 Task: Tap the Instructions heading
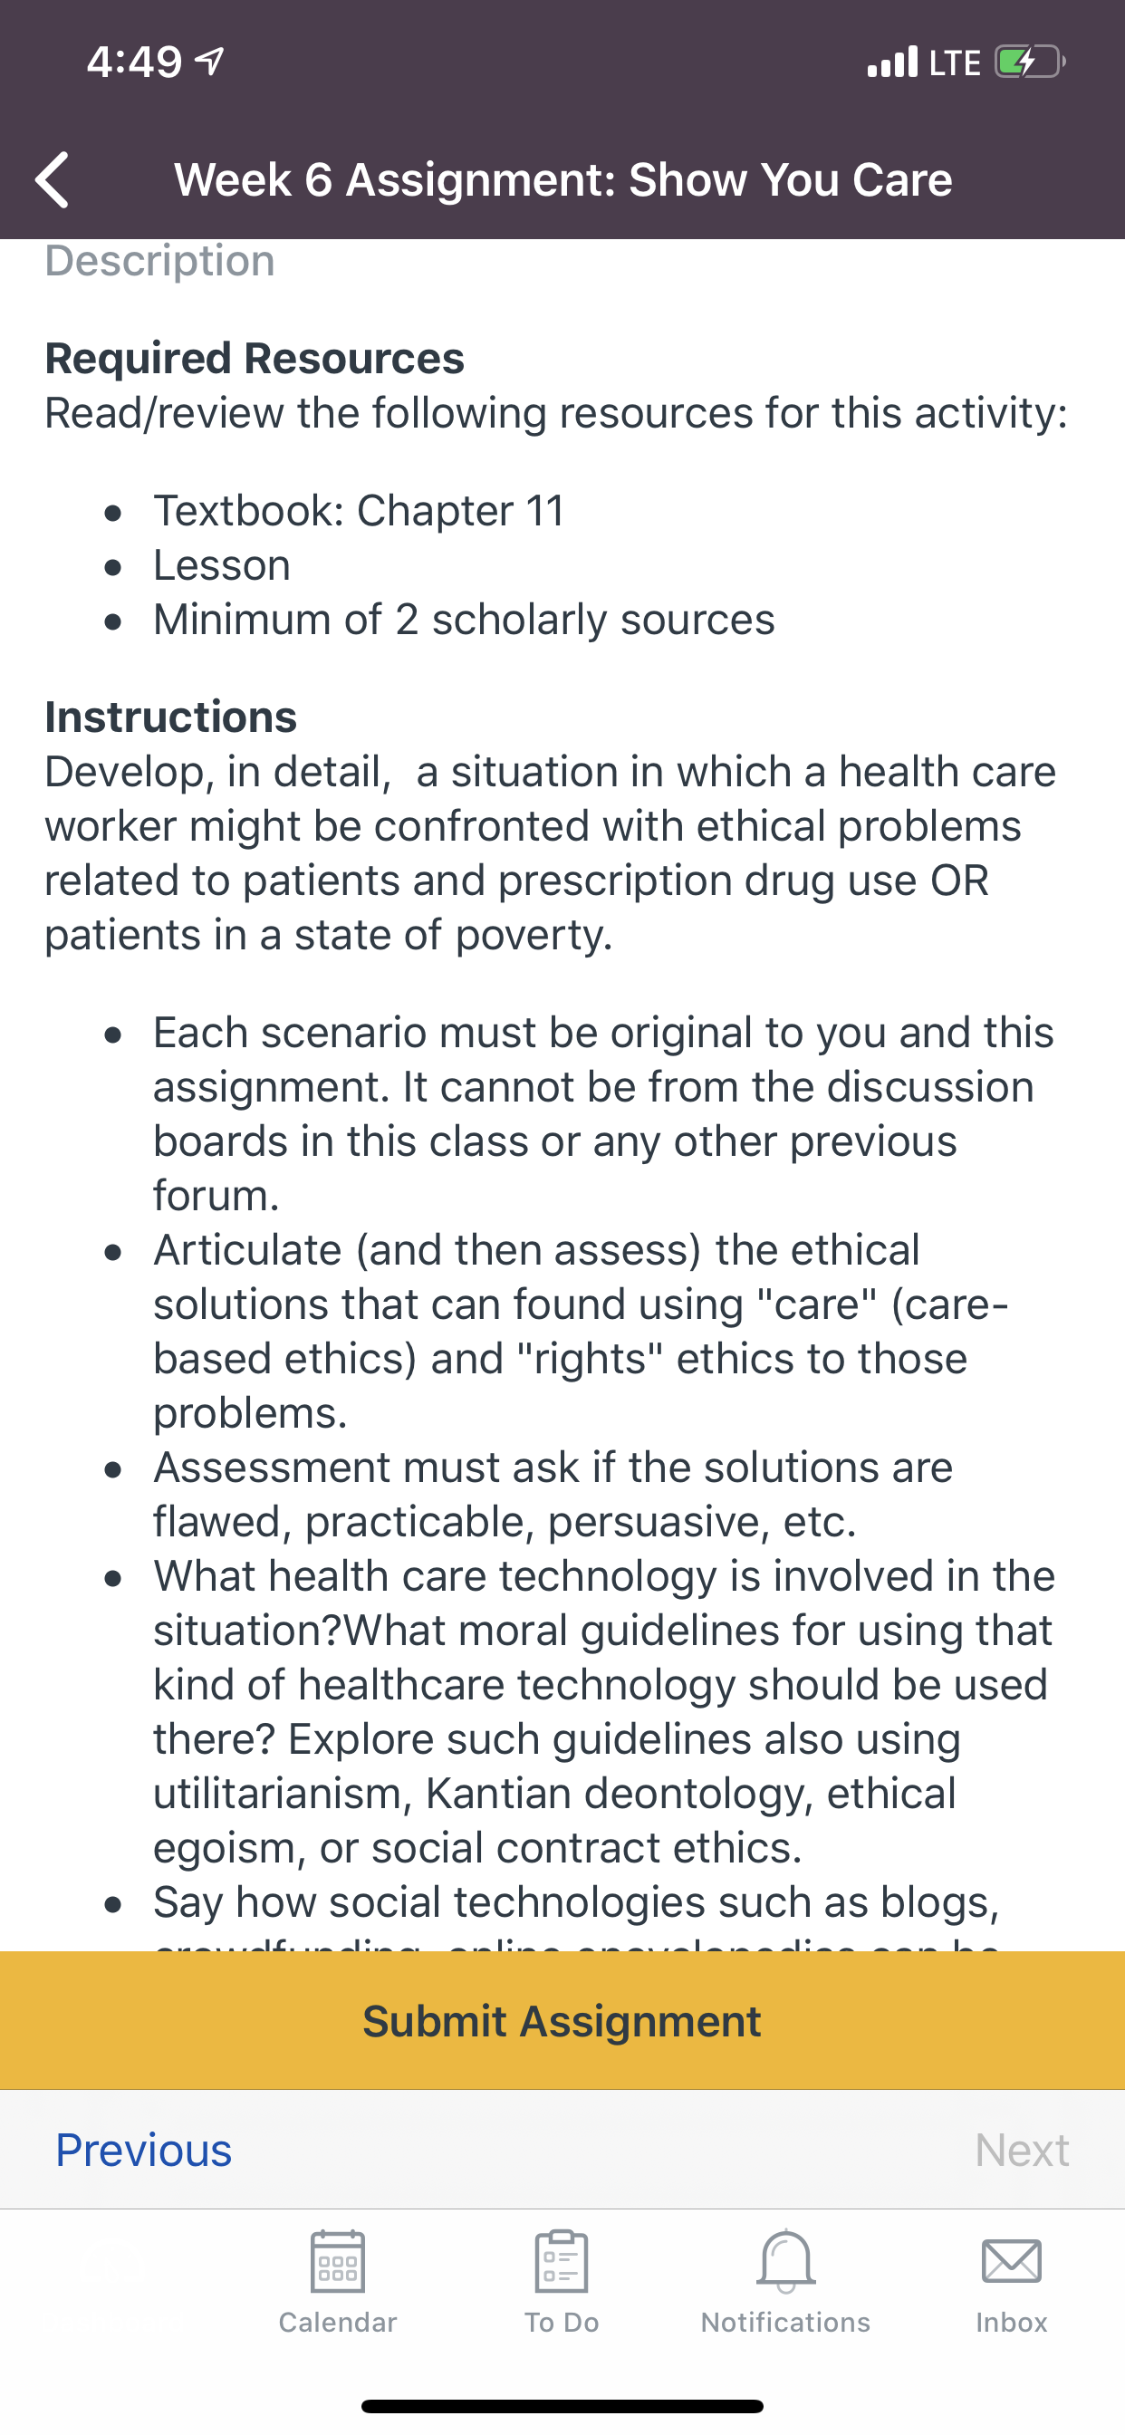click(x=171, y=717)
